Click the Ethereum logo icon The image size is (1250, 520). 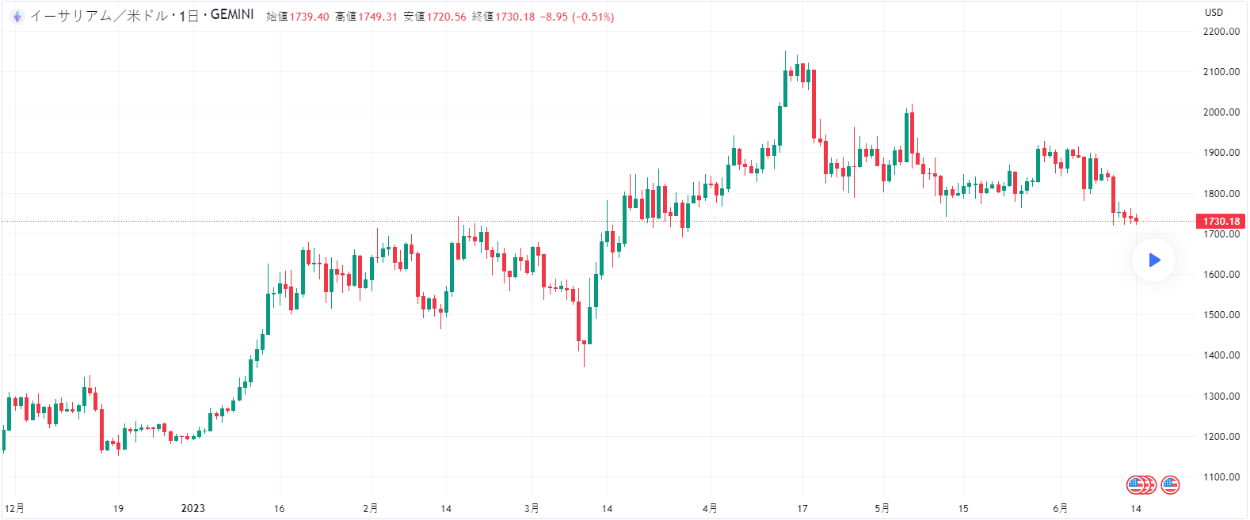click(17, 17)
